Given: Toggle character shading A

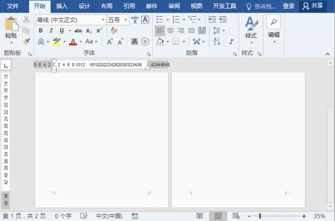Looking at the screenshot, I should (135, 41).
